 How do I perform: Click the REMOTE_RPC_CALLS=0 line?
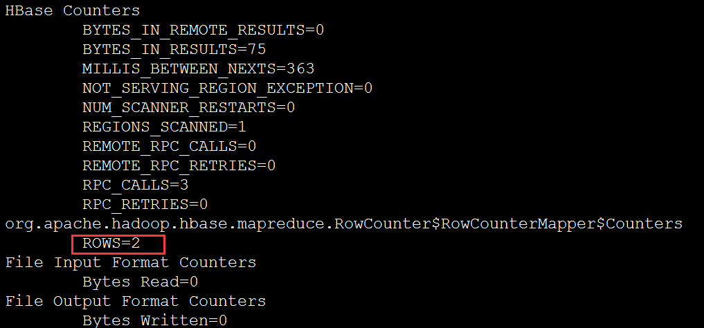coord(170,146)
